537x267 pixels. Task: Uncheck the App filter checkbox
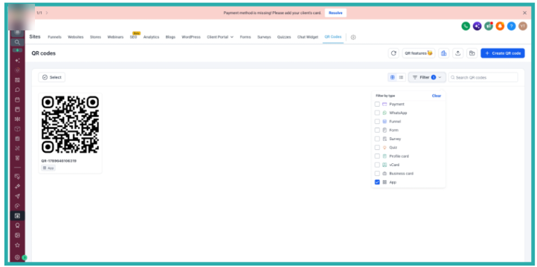pos(377,182)
